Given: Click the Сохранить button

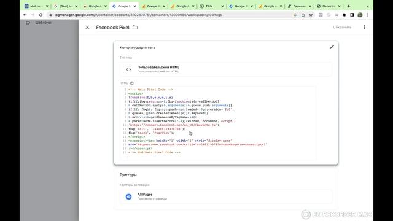Looking at the screenshot, I should click(x=342, y=27).
